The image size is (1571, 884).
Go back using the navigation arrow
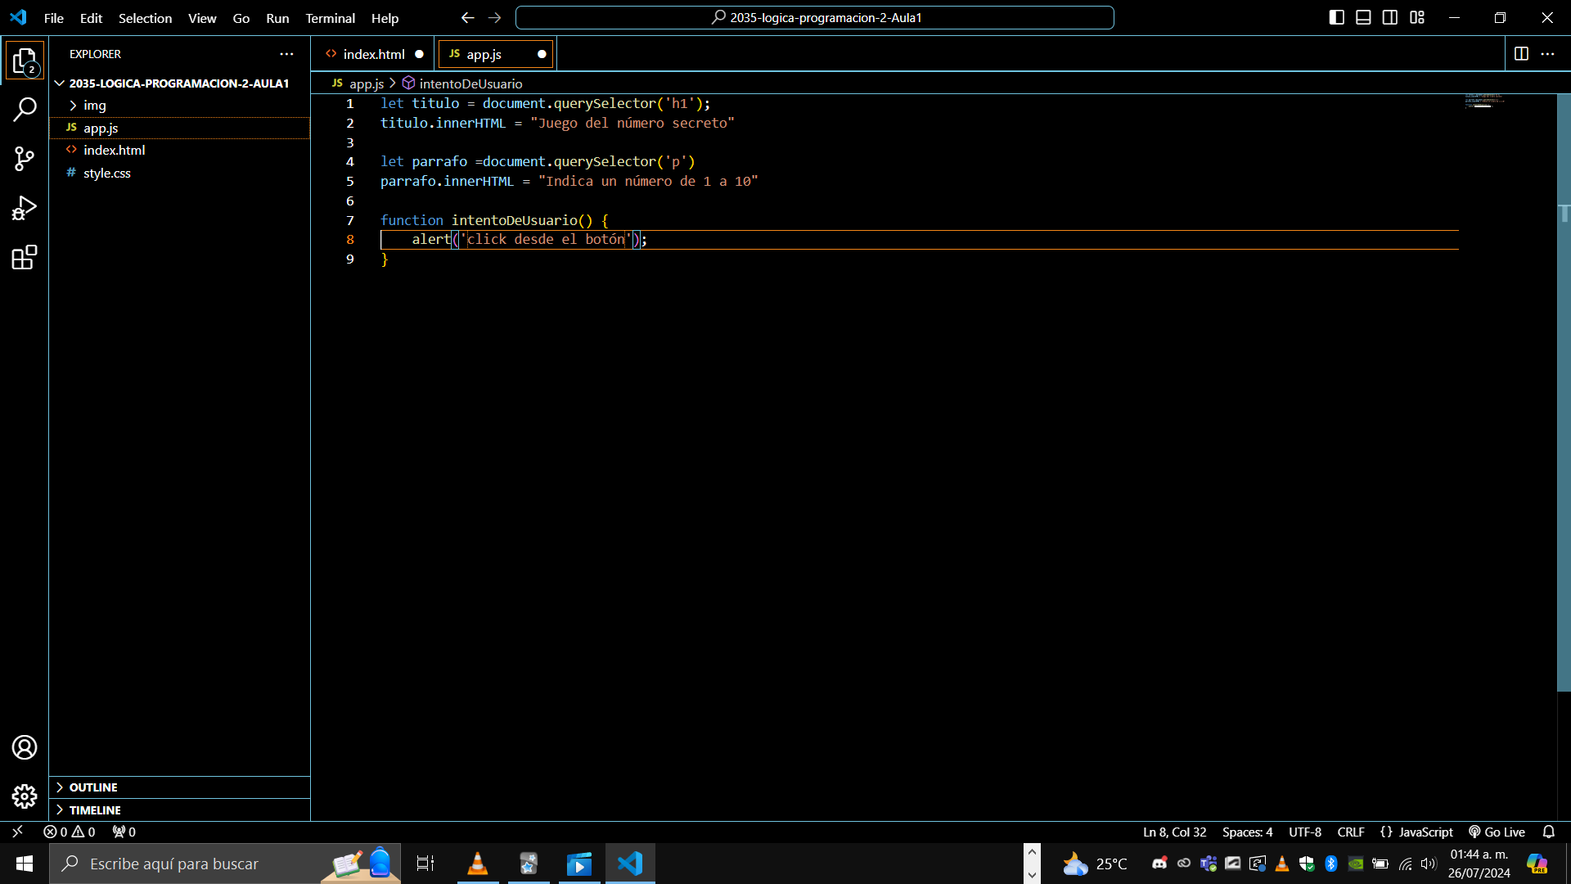tap(467, 18)
